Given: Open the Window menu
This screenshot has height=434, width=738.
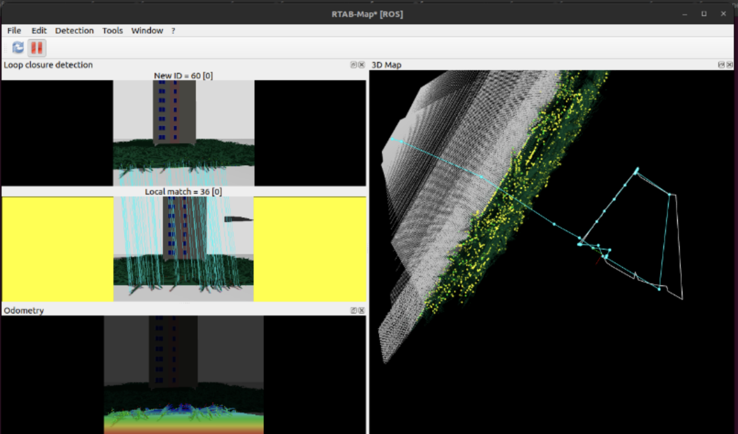Looking at the screenshot, I should 147,31.
